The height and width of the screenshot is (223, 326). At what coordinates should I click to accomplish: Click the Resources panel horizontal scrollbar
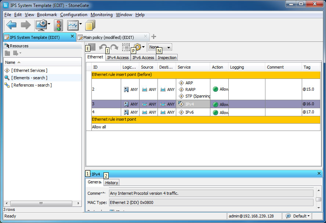(43, 203)
